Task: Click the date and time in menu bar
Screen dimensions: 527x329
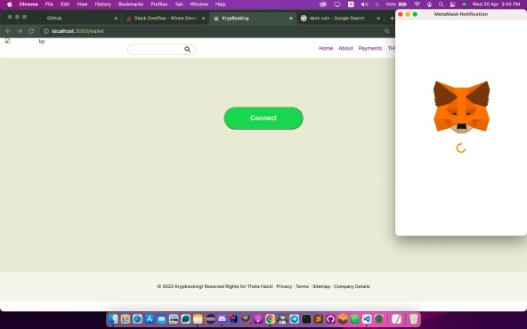Action: pos(496,4)
